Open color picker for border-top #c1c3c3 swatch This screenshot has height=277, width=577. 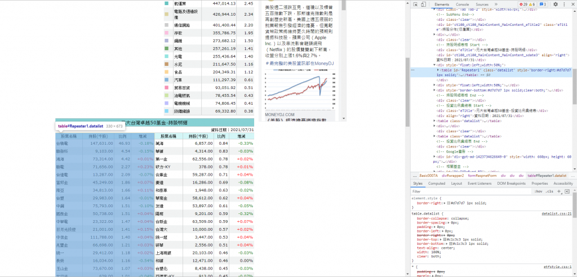(x=445, y=239)
